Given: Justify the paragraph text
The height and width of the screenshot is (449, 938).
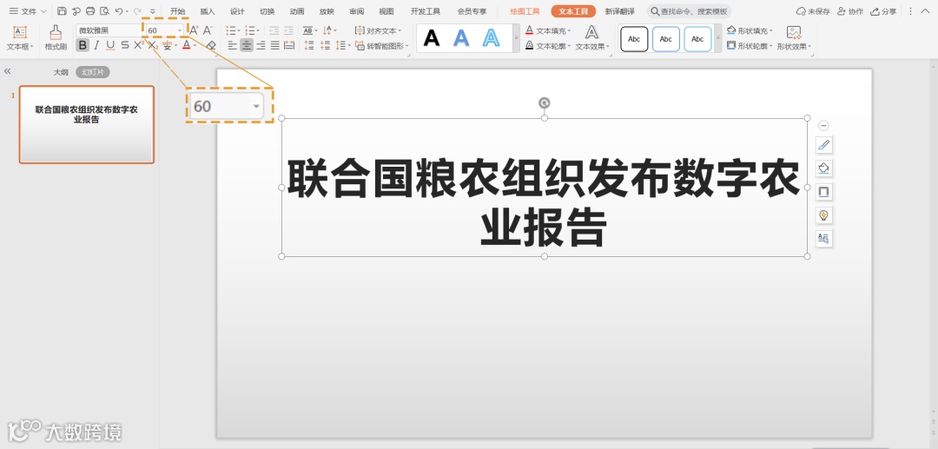Looking at the screenshot, I should (274, 45).
